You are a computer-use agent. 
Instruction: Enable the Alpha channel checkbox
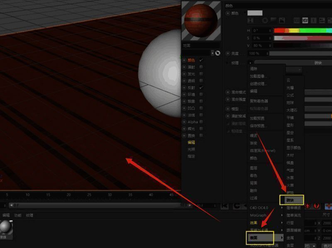[201, 122]
